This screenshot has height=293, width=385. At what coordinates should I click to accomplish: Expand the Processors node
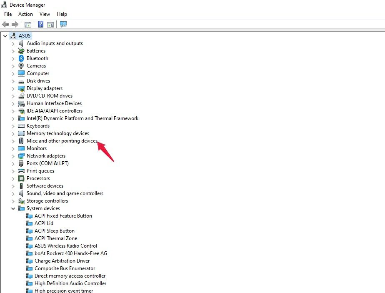click(13, 179)
